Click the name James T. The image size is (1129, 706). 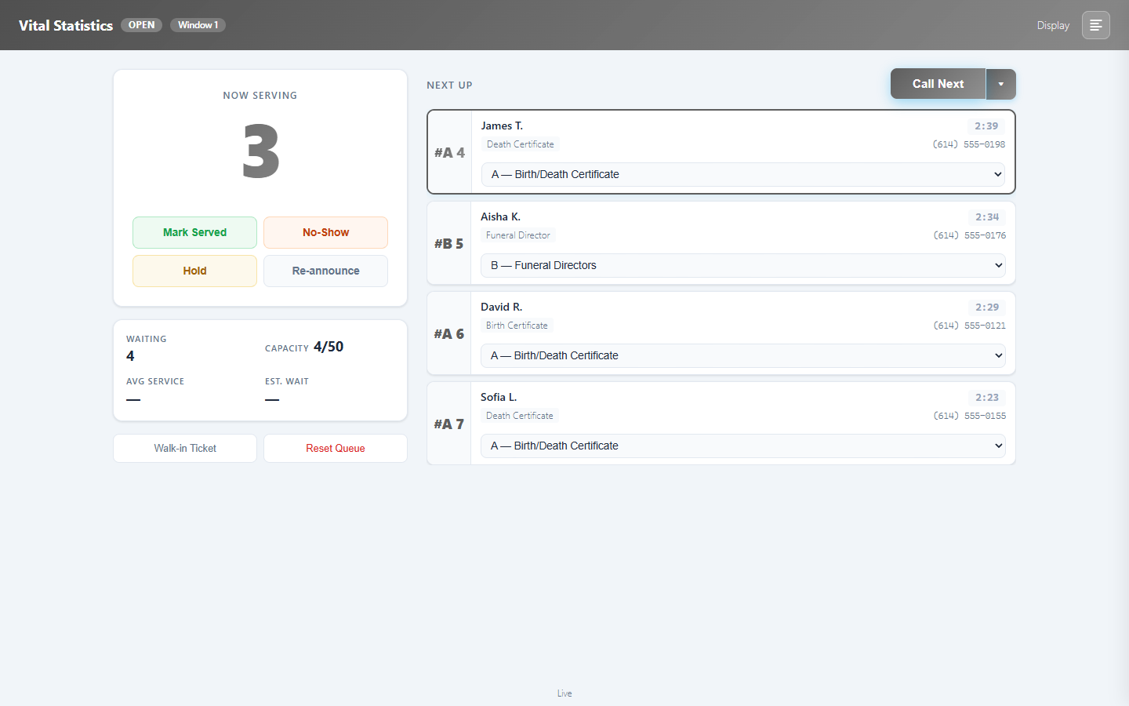(502, 126)
